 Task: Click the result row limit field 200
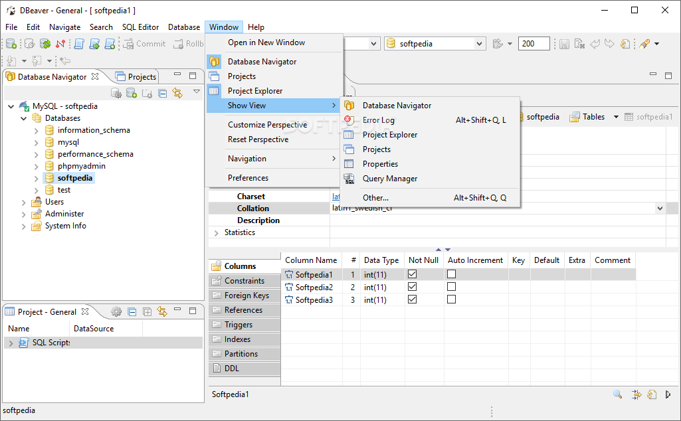pyautogui.click(x=534, y=43)
